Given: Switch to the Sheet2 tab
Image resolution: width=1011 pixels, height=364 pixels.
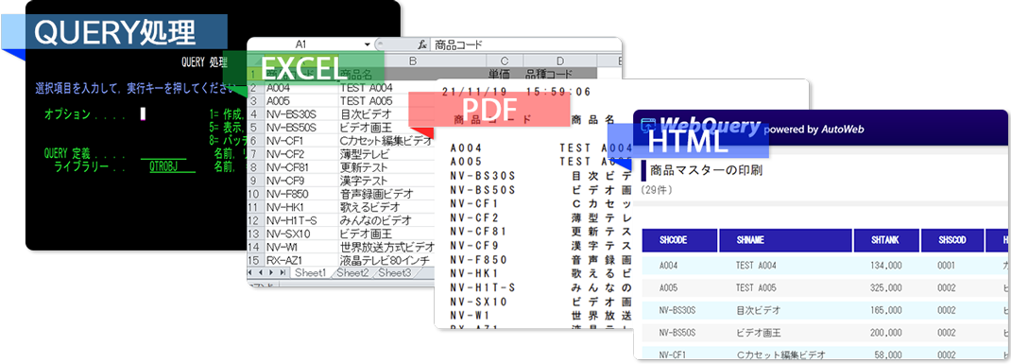Looking at the screenshot, I should pyautogui.click(x=352, y=273).
